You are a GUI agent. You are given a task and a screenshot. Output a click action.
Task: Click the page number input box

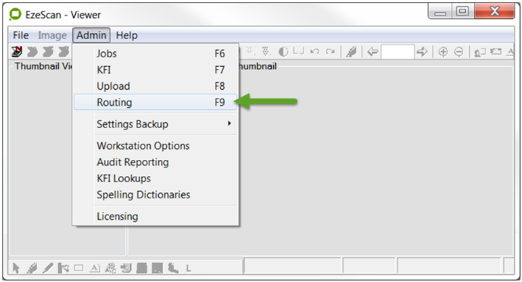398,52
